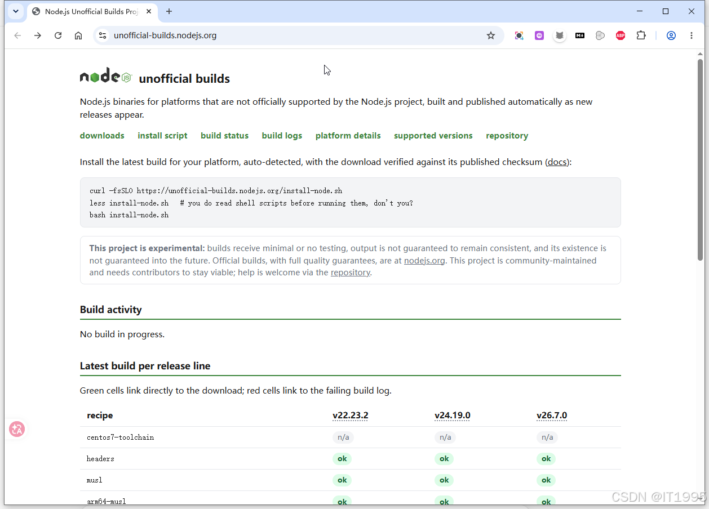Click ok badge for headers v22.23.2
Viewport: 709px width, 509px height.
[342, 459]
